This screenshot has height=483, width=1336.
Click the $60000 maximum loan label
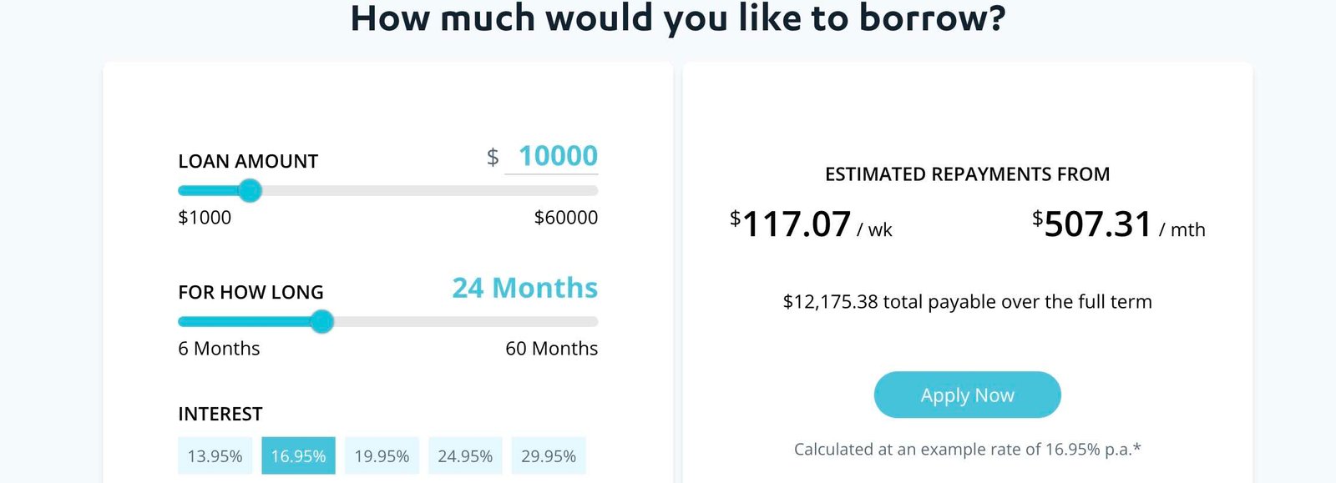(565, 218)
